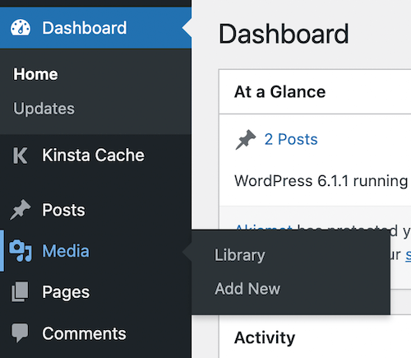Open the Media menu item
411x358 pixels.
coord(95,251)
